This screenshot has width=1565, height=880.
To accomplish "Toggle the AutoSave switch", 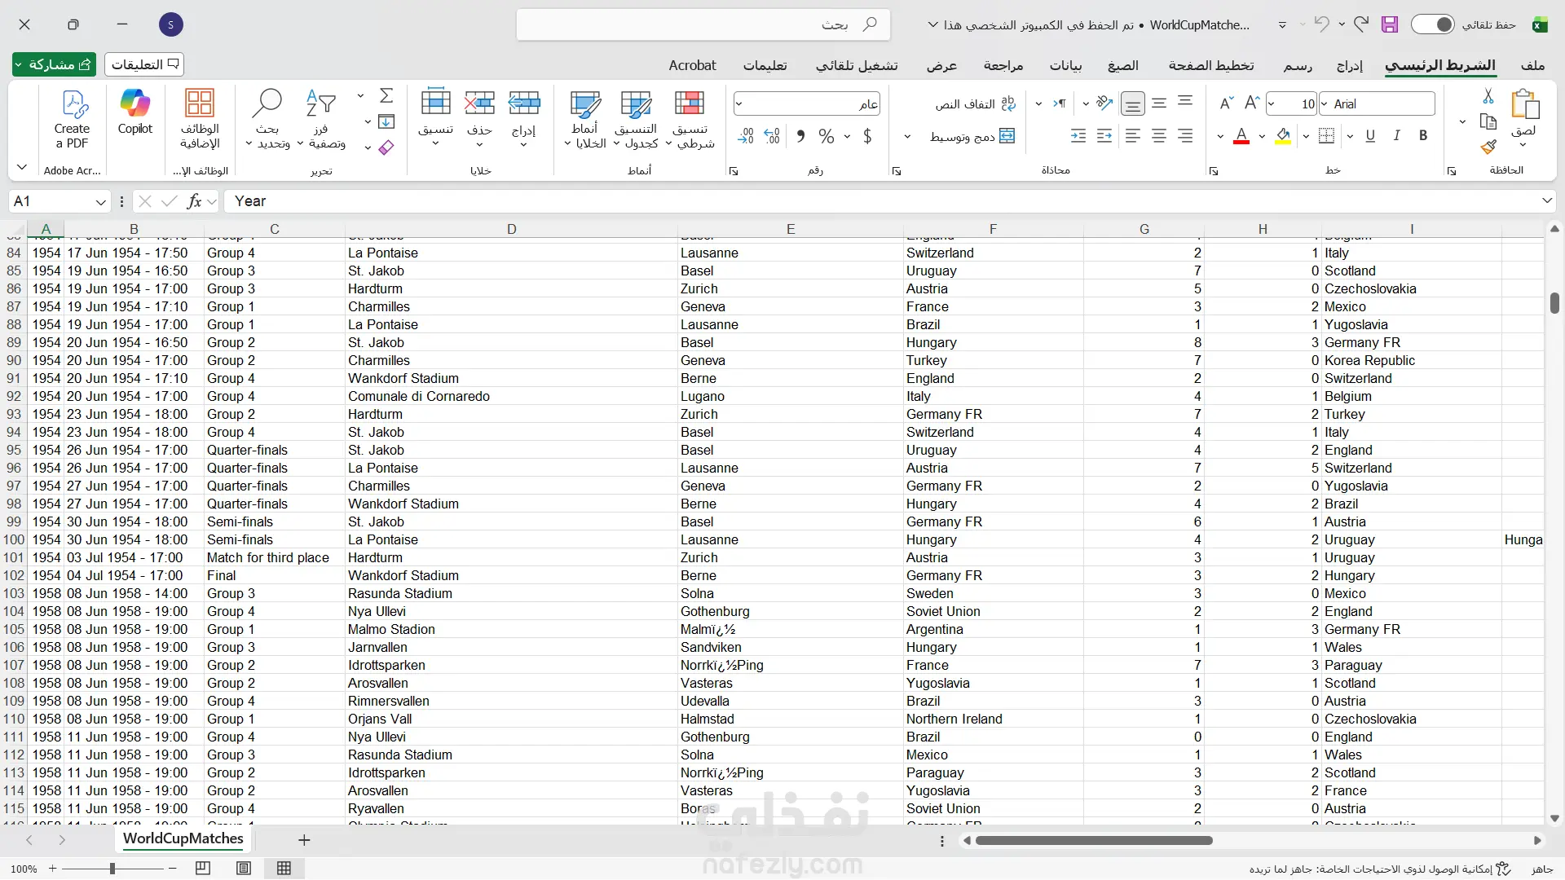I will point(1432,24).
